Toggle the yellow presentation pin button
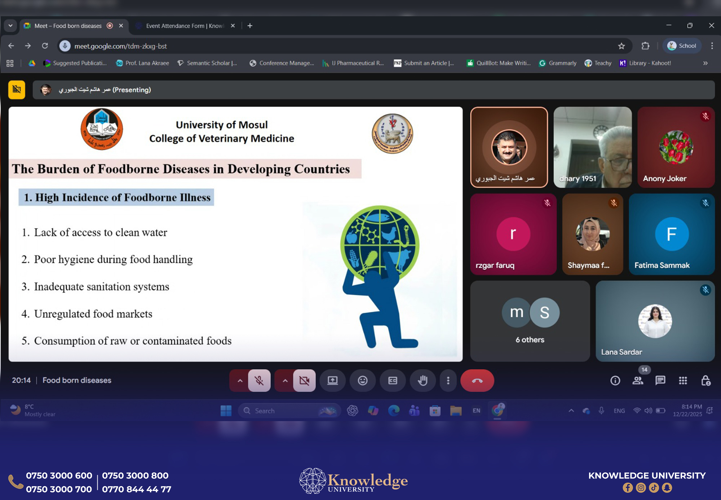This screenshot has width=721, height=500. (x=17, y=89)
